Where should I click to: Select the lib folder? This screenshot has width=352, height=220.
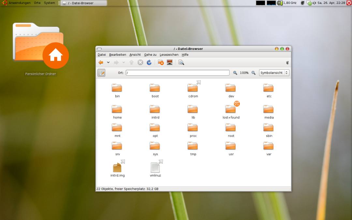pos(193,111)
